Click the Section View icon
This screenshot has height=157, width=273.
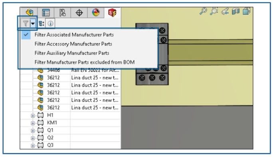click(236, 11)
